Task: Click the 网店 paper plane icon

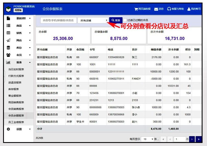Action: coord(8,40)
